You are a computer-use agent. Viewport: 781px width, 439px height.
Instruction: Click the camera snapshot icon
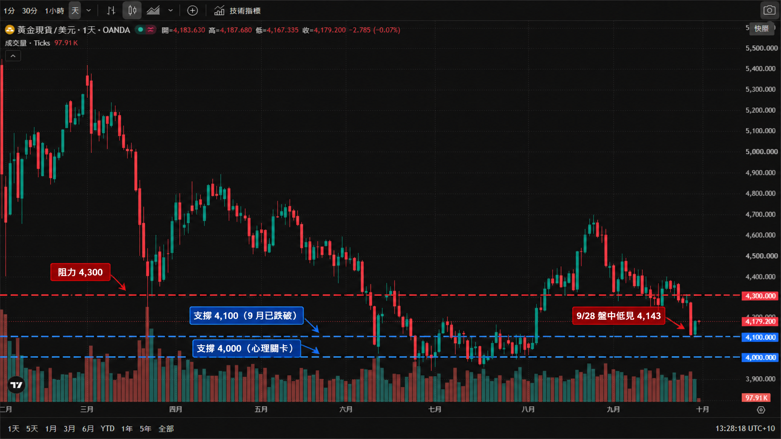point(769,10)
